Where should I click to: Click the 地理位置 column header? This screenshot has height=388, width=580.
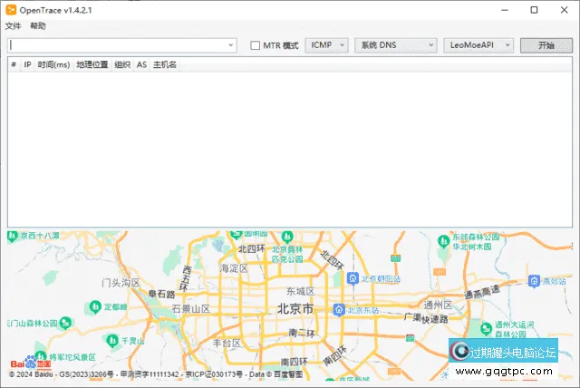(92, 65)
